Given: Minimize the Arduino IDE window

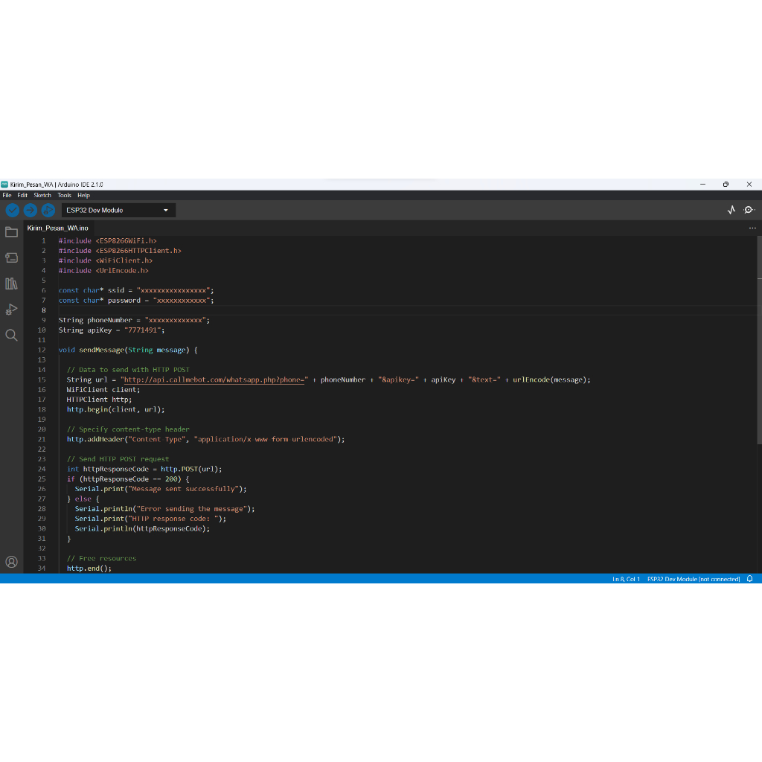Looking at the screenshot, I should pyautogui.click(x=702, y=185).
